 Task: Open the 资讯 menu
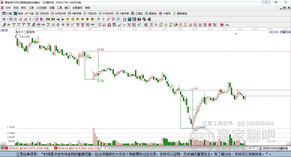coord(23,8)
